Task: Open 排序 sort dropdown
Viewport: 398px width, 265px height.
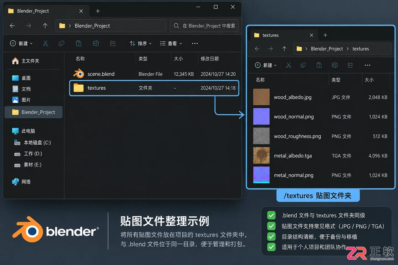Action: [140, 43]
